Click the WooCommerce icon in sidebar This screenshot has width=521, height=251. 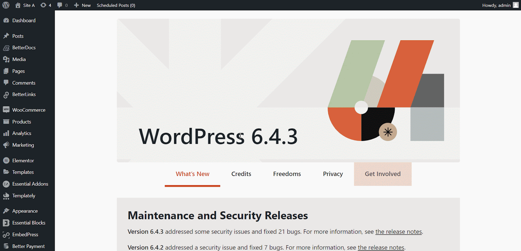point(6,110)
